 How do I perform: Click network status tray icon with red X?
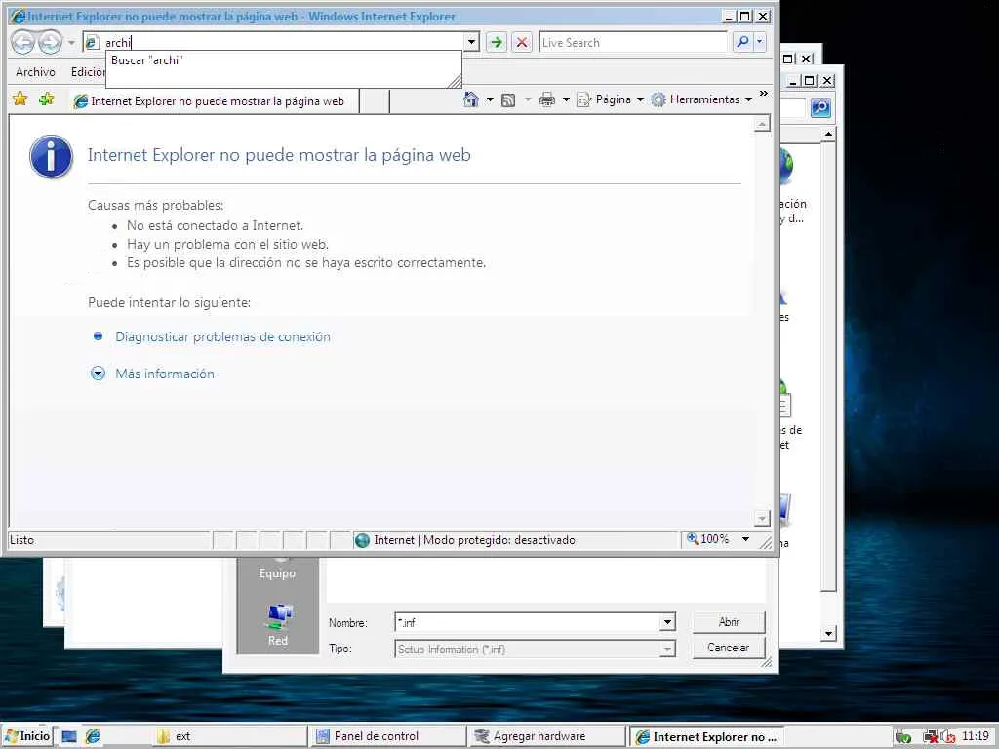point(931,737)
